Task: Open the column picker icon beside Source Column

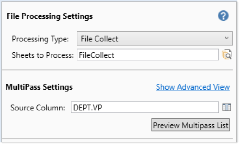Action: coord(226,108)
